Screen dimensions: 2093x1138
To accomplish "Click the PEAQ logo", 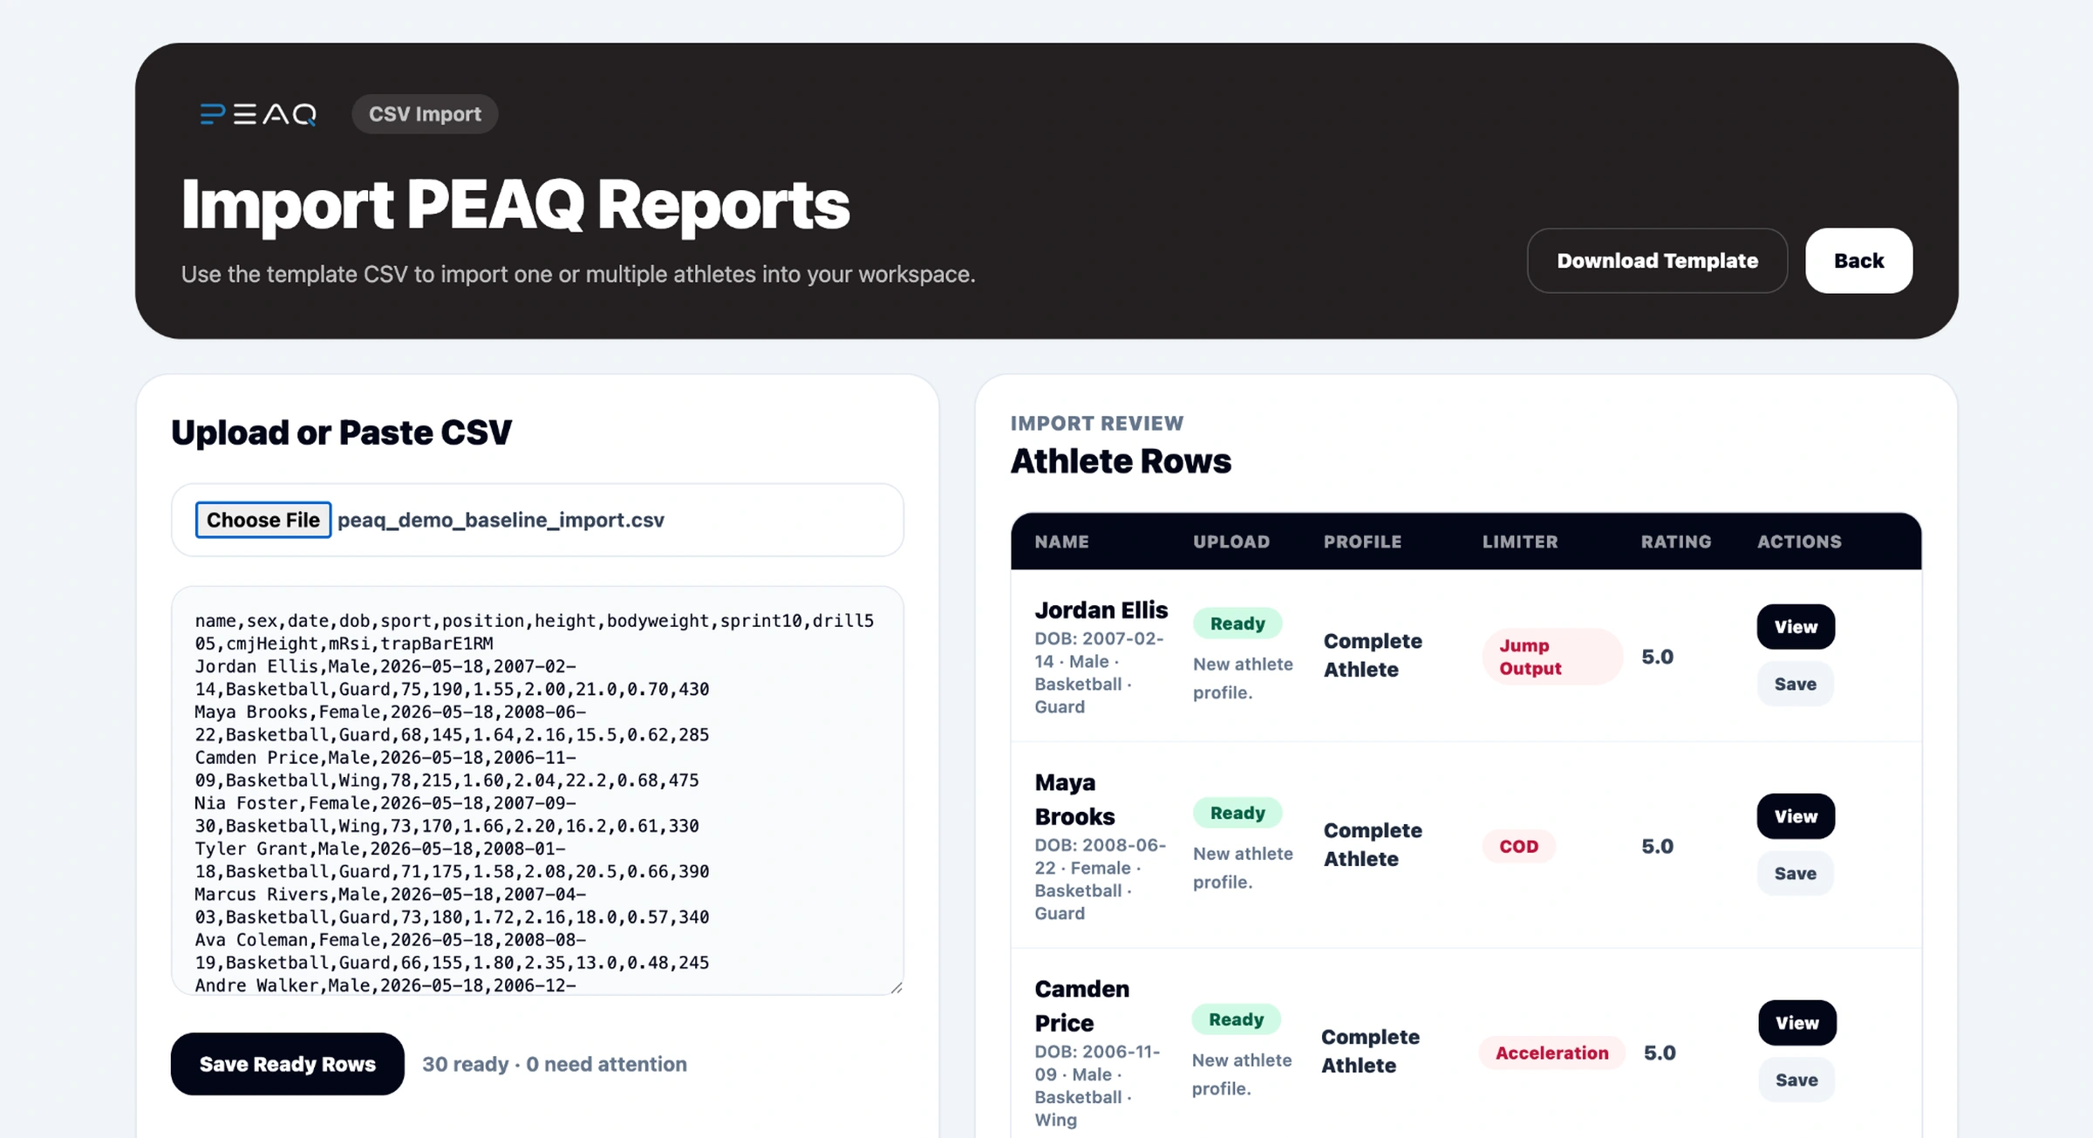I will 258,114.
